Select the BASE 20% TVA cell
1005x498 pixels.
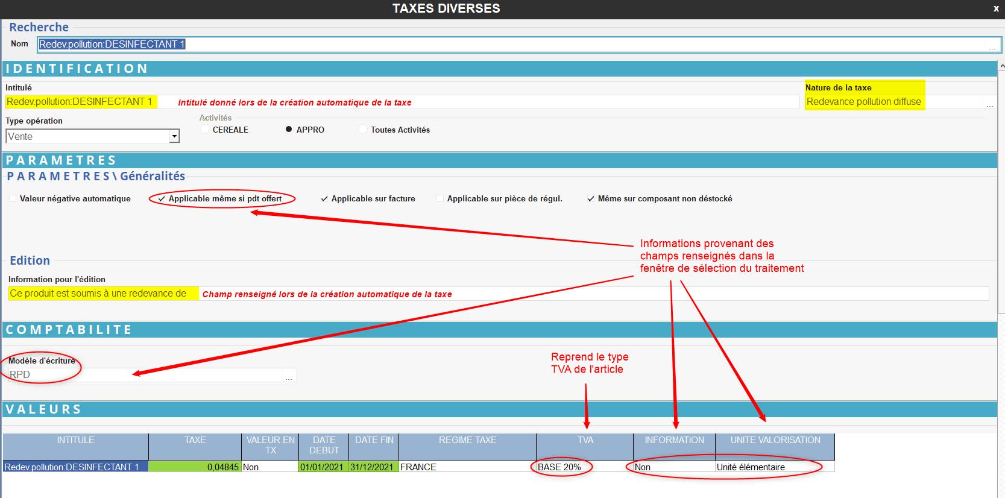(559, 467)
